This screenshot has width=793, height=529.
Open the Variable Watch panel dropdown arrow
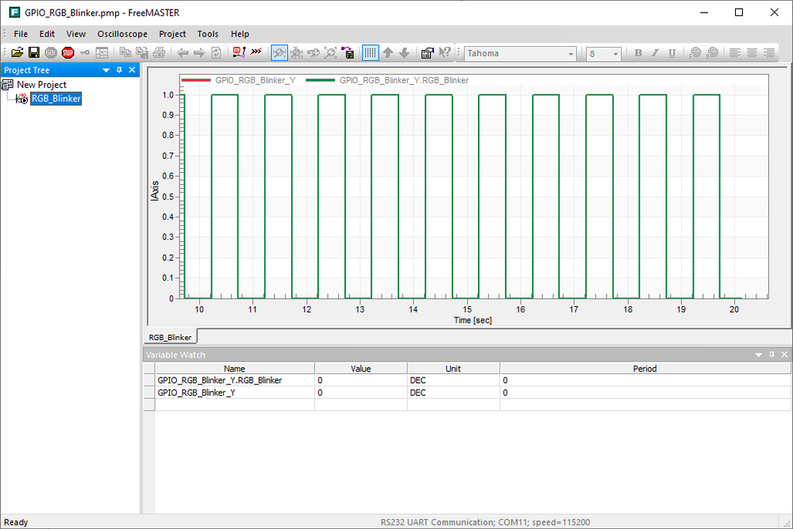coord(758,355)
